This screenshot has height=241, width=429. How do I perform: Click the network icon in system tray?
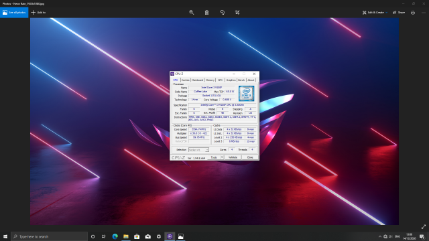pos(385,236)
